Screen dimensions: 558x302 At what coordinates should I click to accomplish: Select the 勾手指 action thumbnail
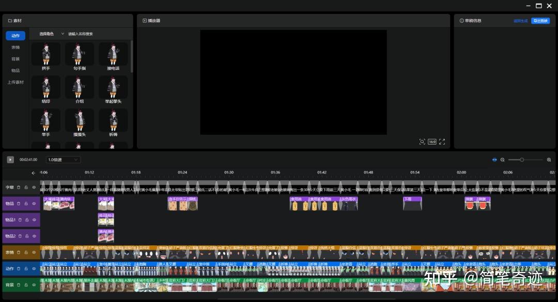coord(80,54)
